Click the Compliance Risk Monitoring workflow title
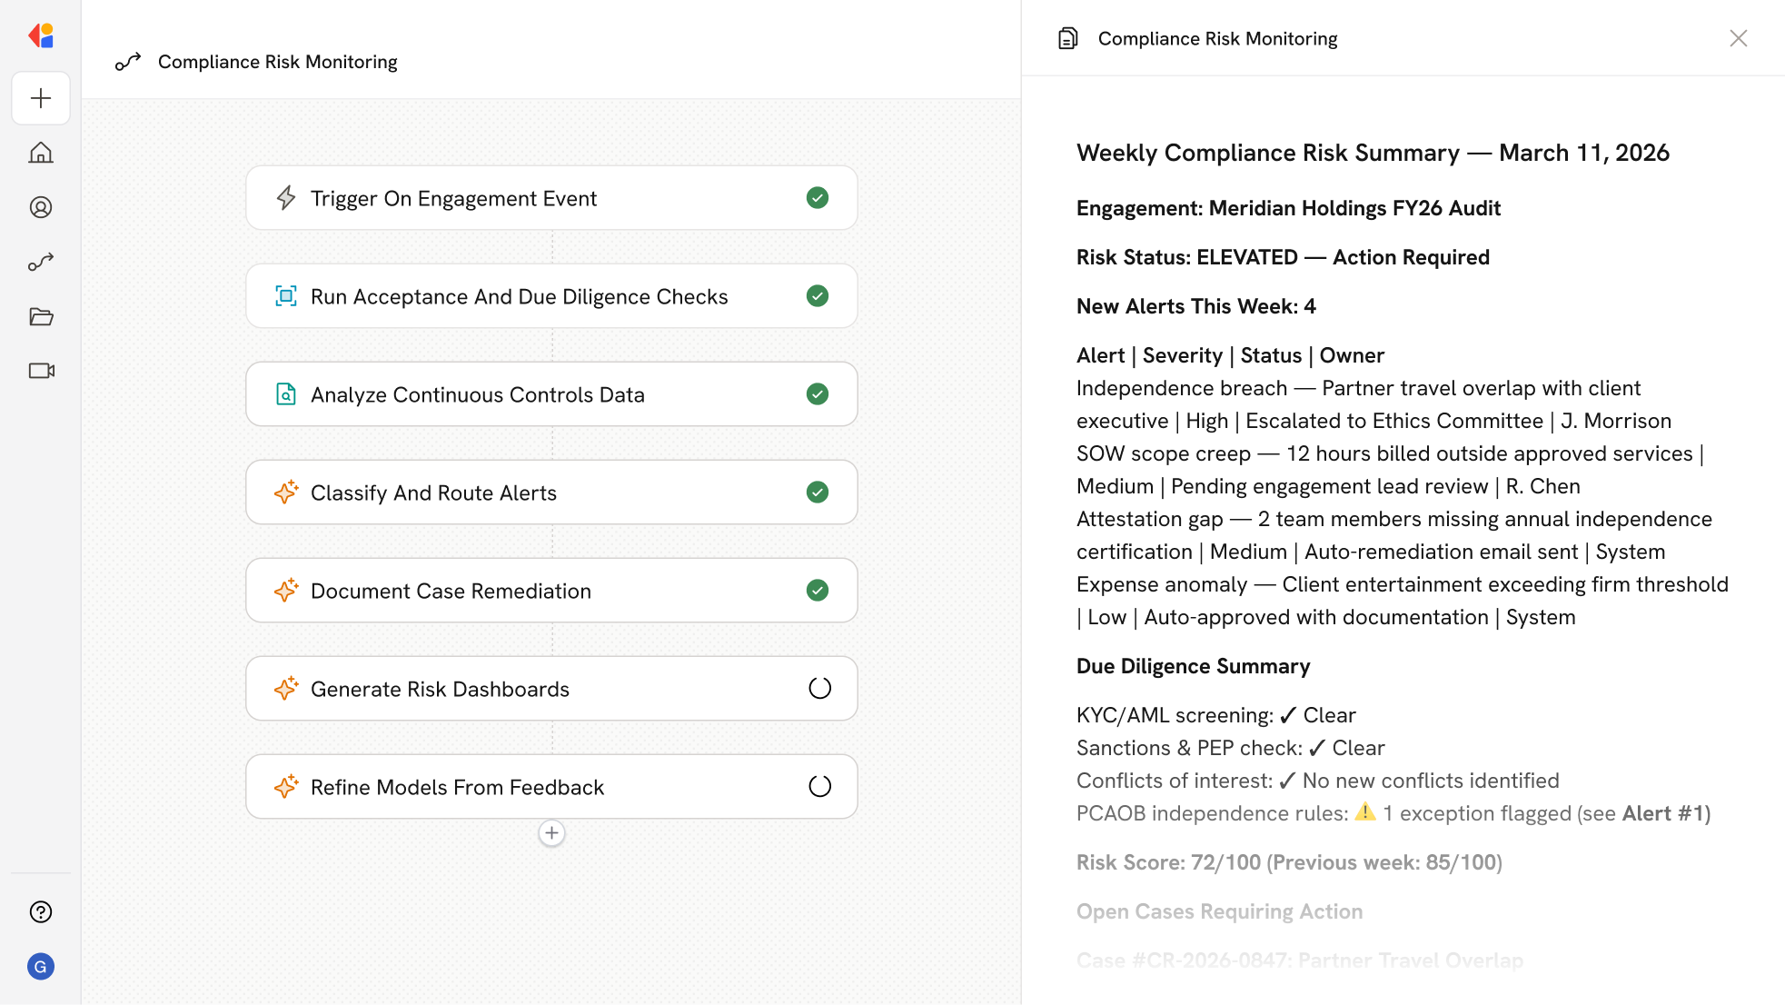Screen dimensions: 1785x1005 (x=277, y=62)
